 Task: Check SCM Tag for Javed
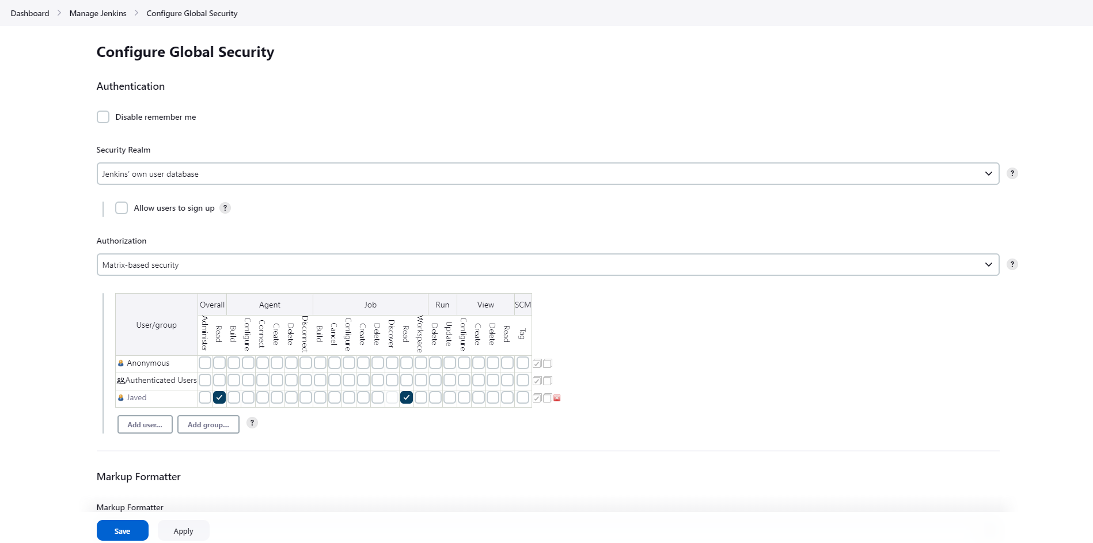[523, 397]
